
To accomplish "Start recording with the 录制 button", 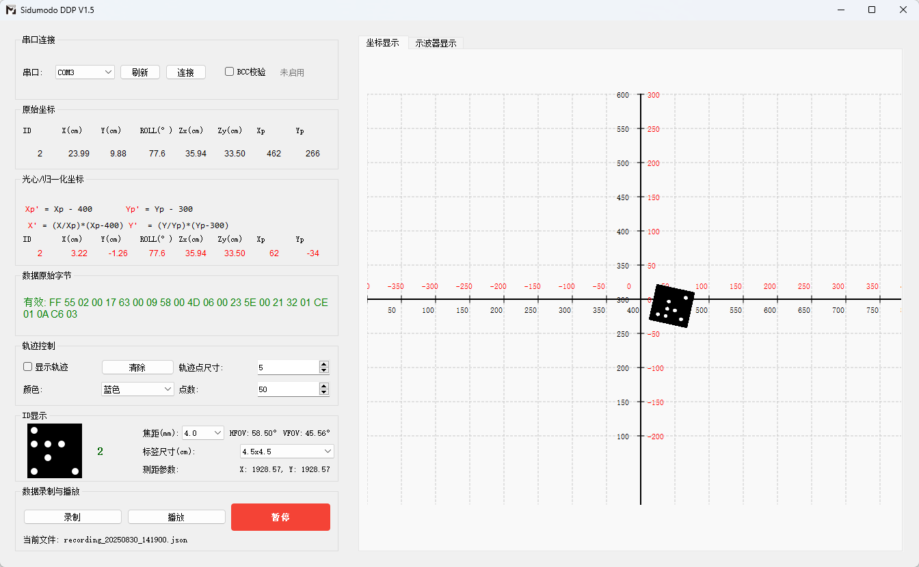I will pos(72,517).
